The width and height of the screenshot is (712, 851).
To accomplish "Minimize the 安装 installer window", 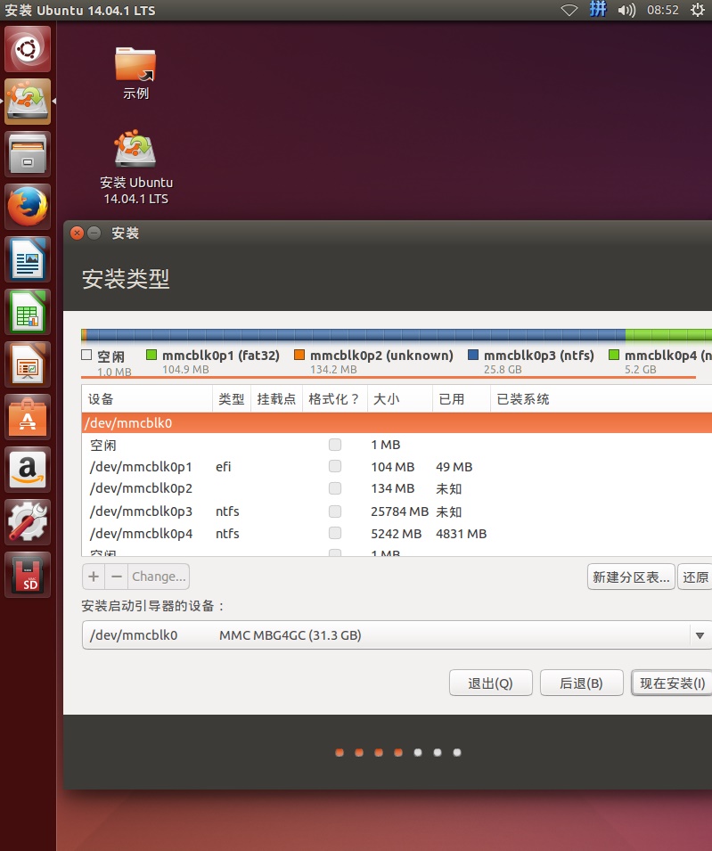I will point(94,233).
